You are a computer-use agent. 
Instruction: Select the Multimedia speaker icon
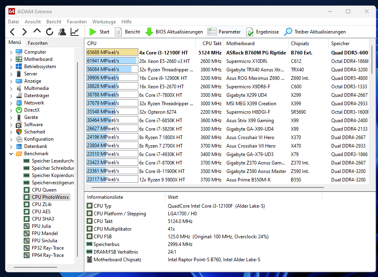(x=19, y=88)
